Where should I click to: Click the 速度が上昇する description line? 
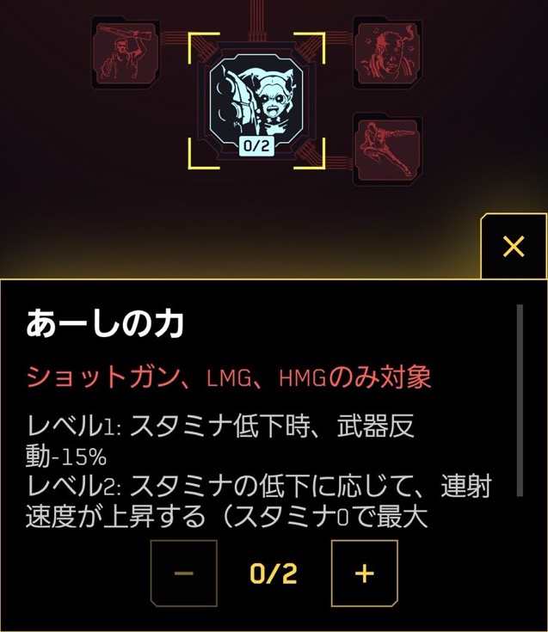click(226, 517)
